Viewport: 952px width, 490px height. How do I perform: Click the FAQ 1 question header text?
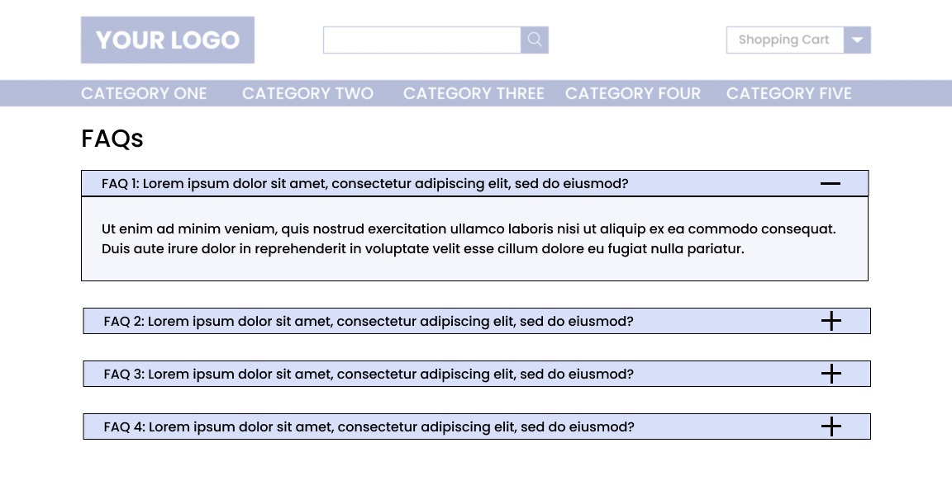(364, 183)
